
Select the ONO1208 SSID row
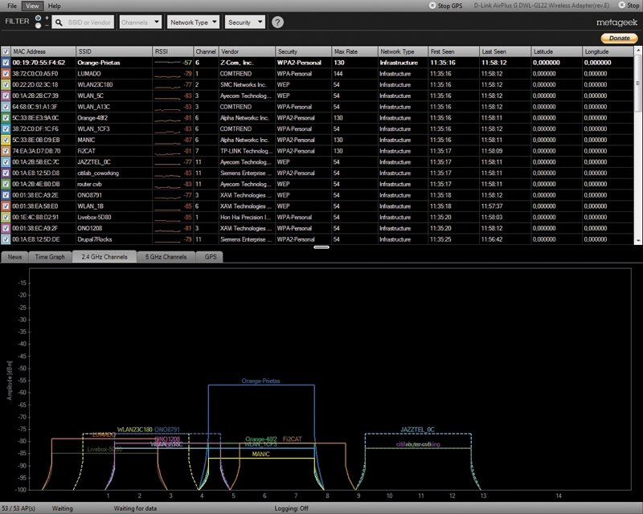coord(90,228)
